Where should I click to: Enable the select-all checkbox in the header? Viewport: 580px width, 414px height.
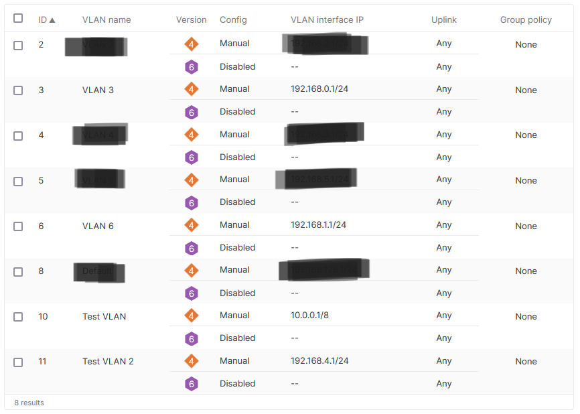(x=17, y=18)
